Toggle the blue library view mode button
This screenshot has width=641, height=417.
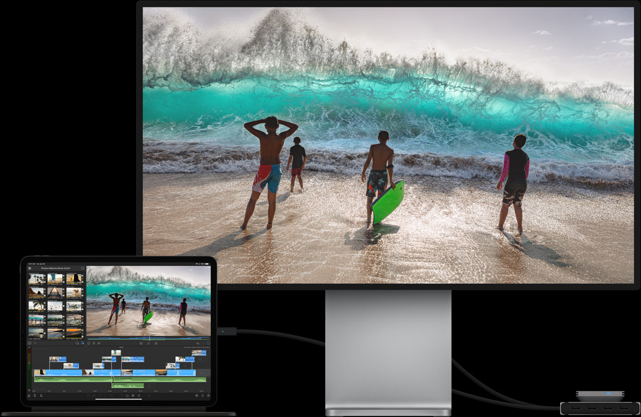click(82, 344)
